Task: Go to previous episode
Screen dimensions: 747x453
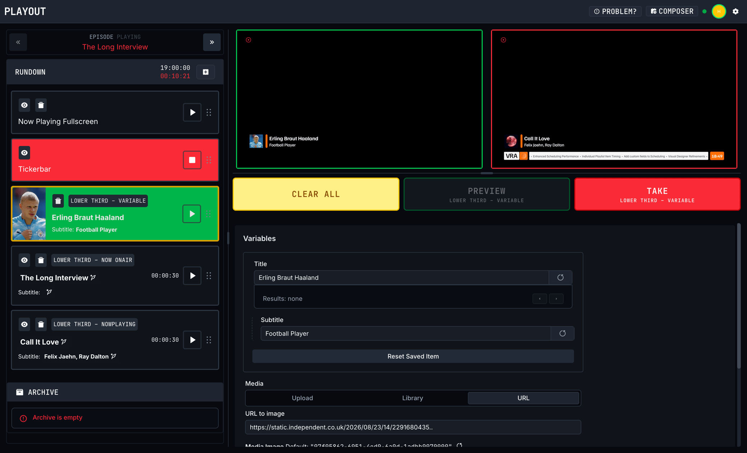Action: [18, 42]
